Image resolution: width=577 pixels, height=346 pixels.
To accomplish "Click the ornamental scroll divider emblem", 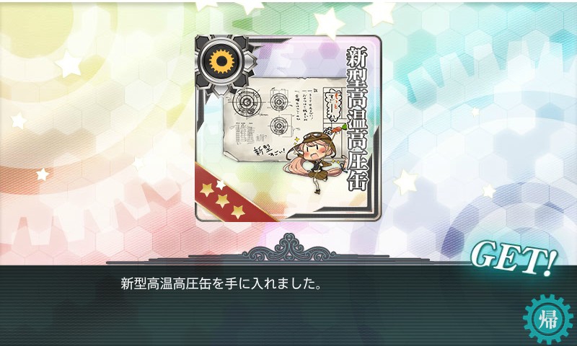I will pos(289,249).
